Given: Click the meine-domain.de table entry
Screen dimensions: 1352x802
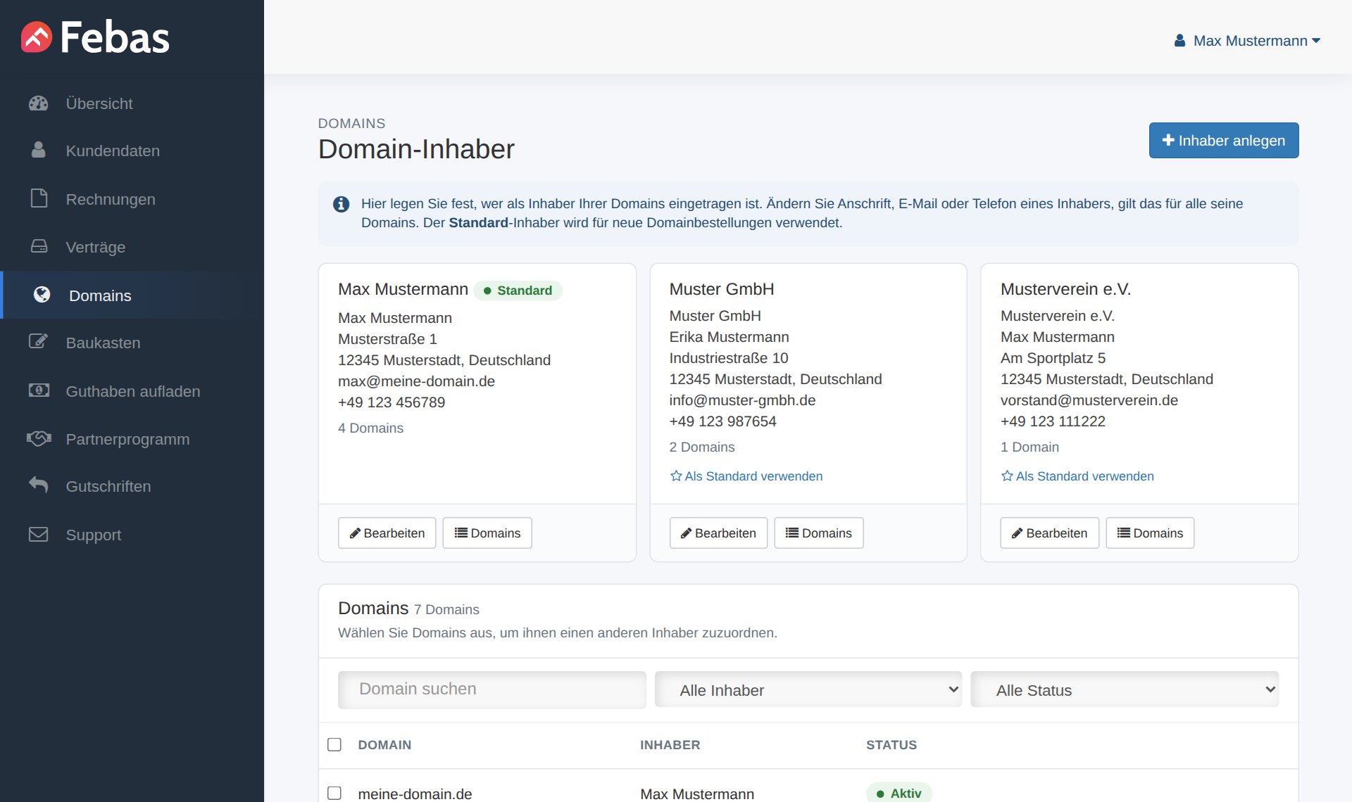Looking at the screenshot, I should pyautogui.click(x=415, y=793).
